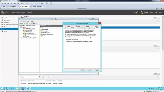164x92 pixels.
Task: Collapse the SCCMSRV server node
Action: pyautogui.click(x=22, y=29)
